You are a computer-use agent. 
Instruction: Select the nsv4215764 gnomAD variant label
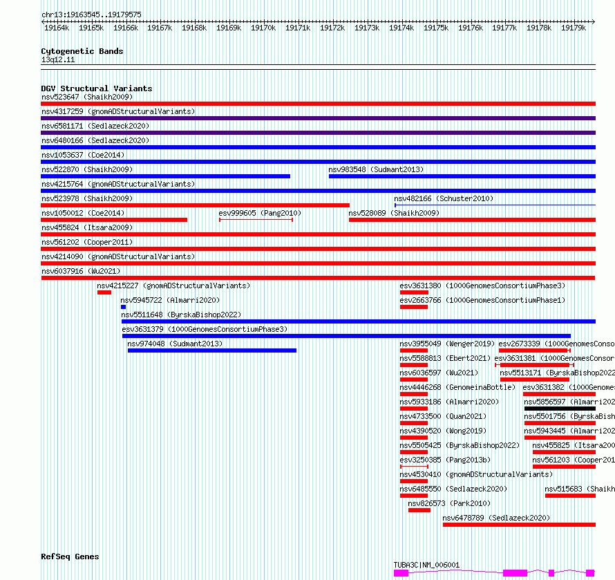[x=118, y=184]
